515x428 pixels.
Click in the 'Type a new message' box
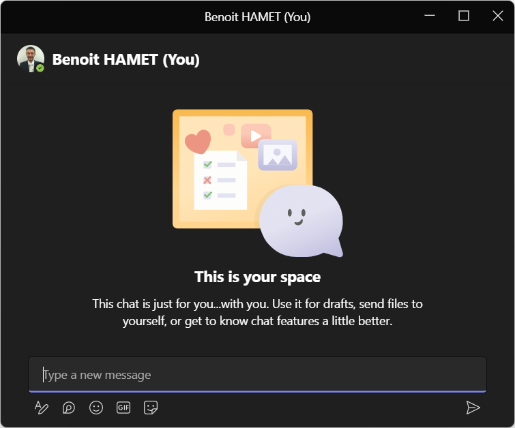pos(257,375)
